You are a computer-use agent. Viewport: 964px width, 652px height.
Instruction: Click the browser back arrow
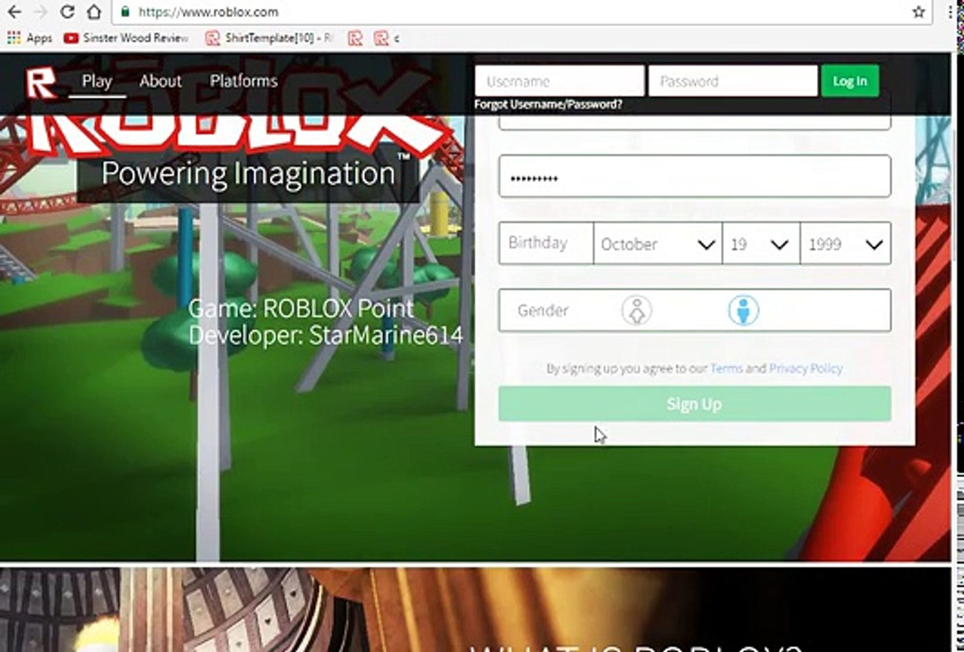pos(14,11)
